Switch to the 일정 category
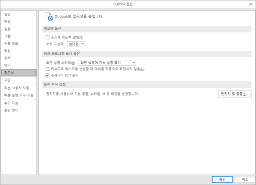 (18, 29)
